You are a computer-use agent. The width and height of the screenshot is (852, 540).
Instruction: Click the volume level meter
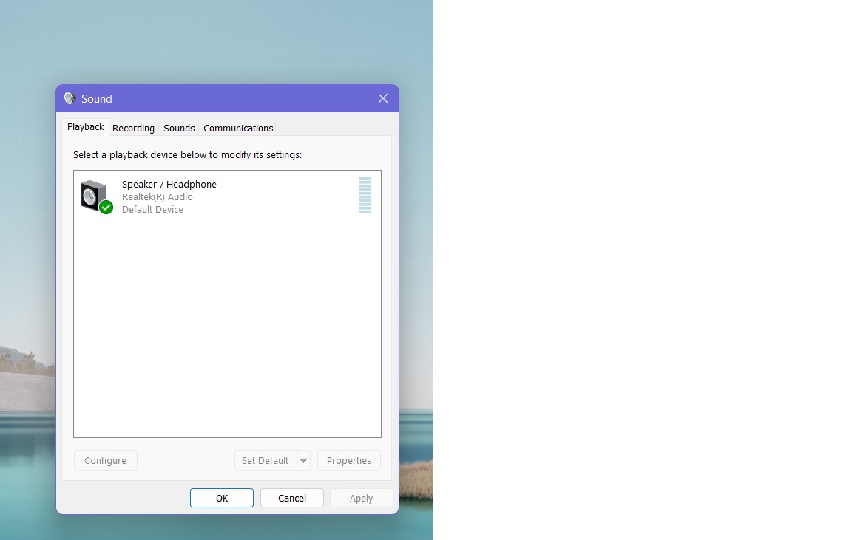pos(365,195)
